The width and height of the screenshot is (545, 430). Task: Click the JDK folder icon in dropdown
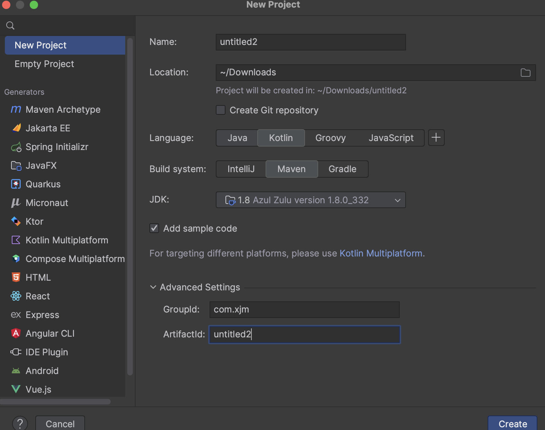(x=230, y=200)
